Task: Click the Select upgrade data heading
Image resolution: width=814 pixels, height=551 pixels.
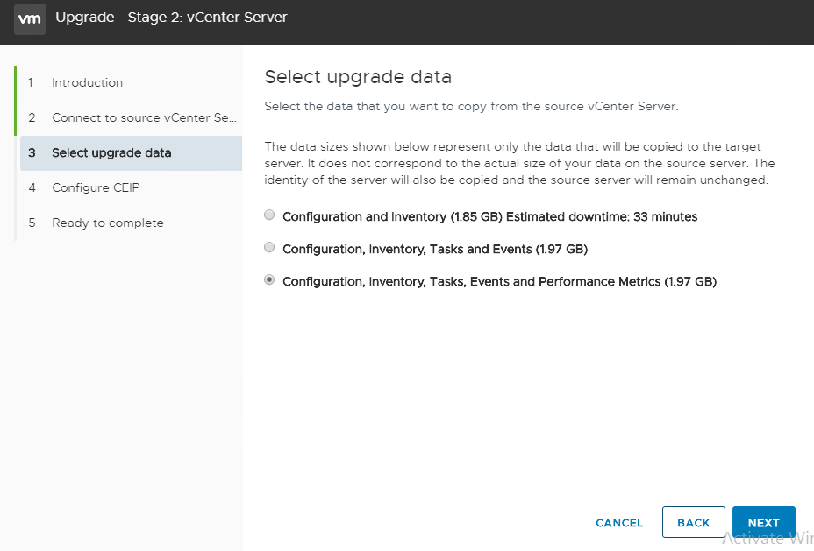Action: tap(358, 77)
